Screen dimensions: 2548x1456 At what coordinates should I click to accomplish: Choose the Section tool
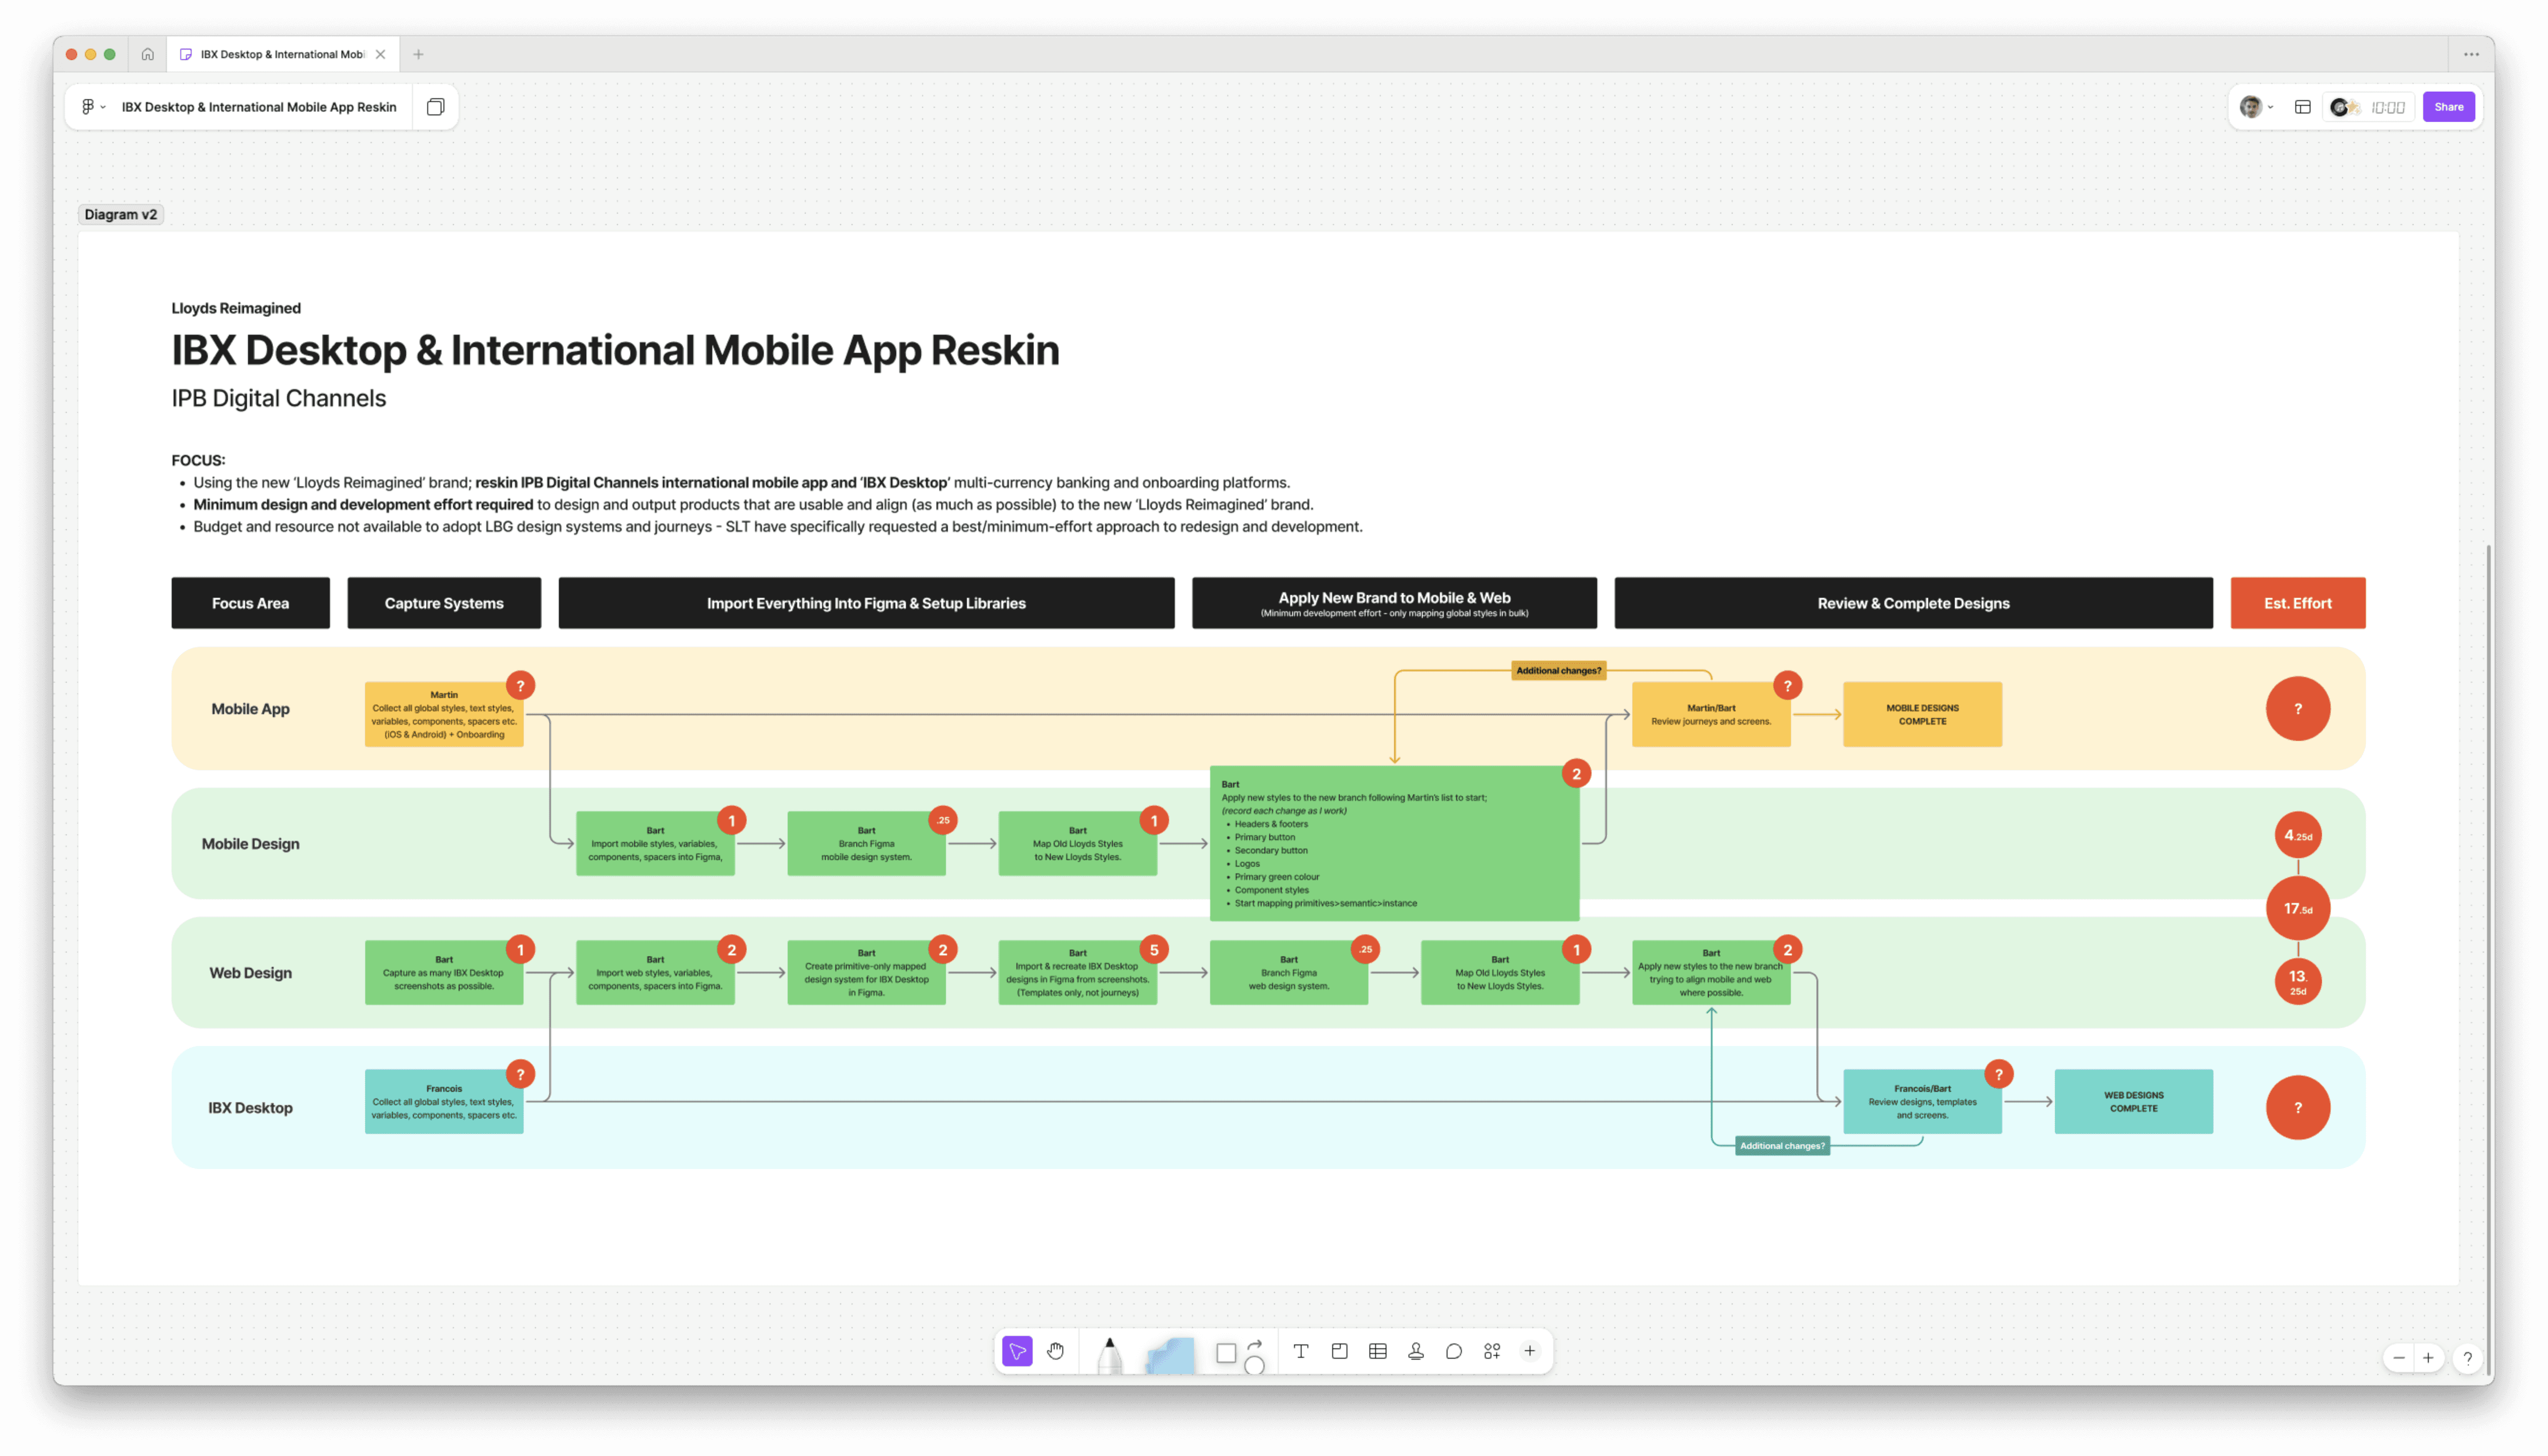pos(1339,1351)
